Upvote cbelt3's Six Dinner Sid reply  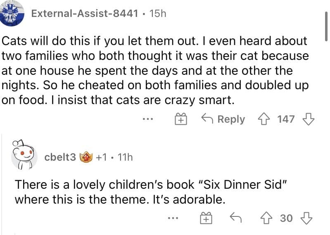point(266,218)
